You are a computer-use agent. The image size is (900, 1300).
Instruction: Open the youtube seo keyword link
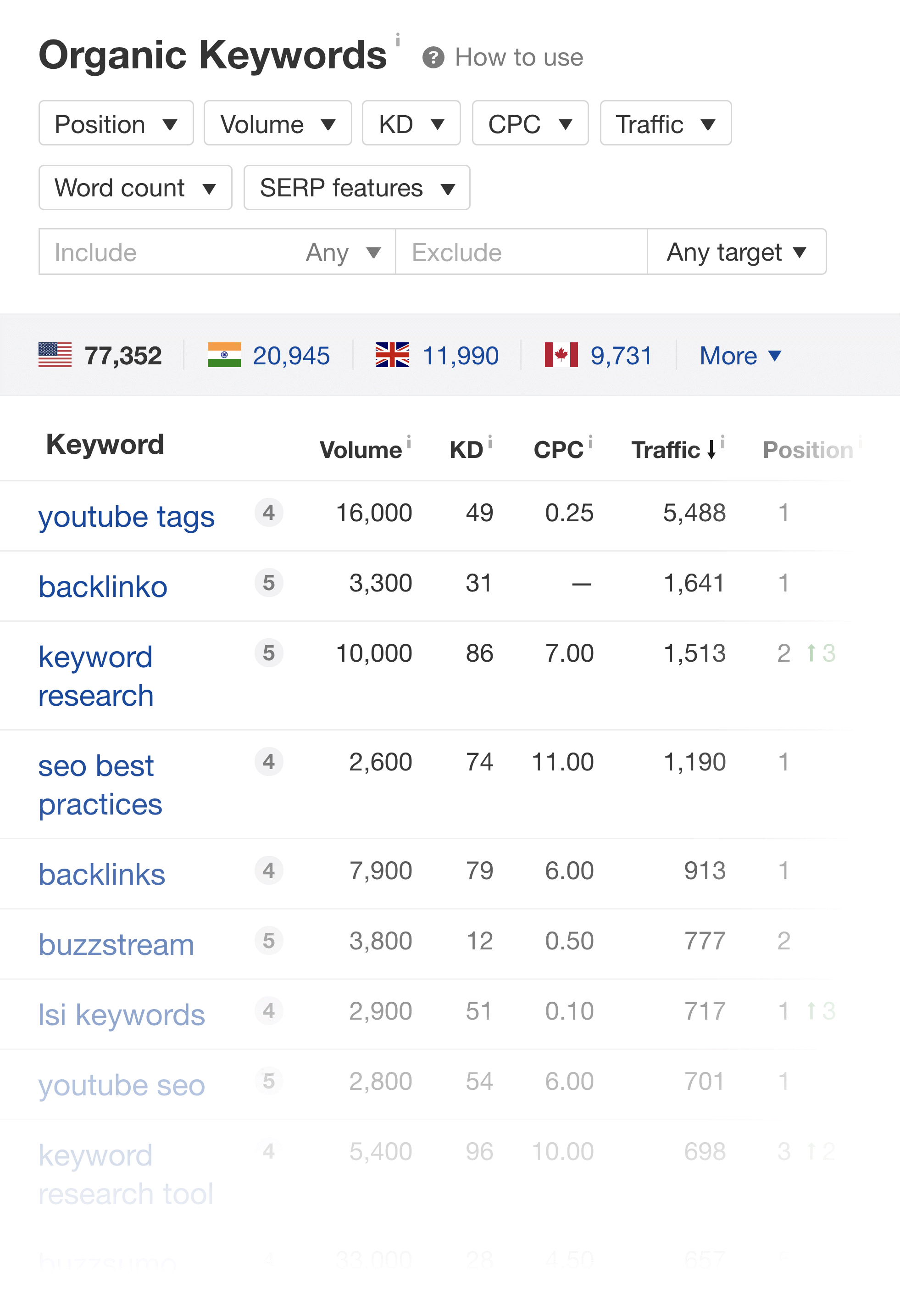coord(122,1086)
